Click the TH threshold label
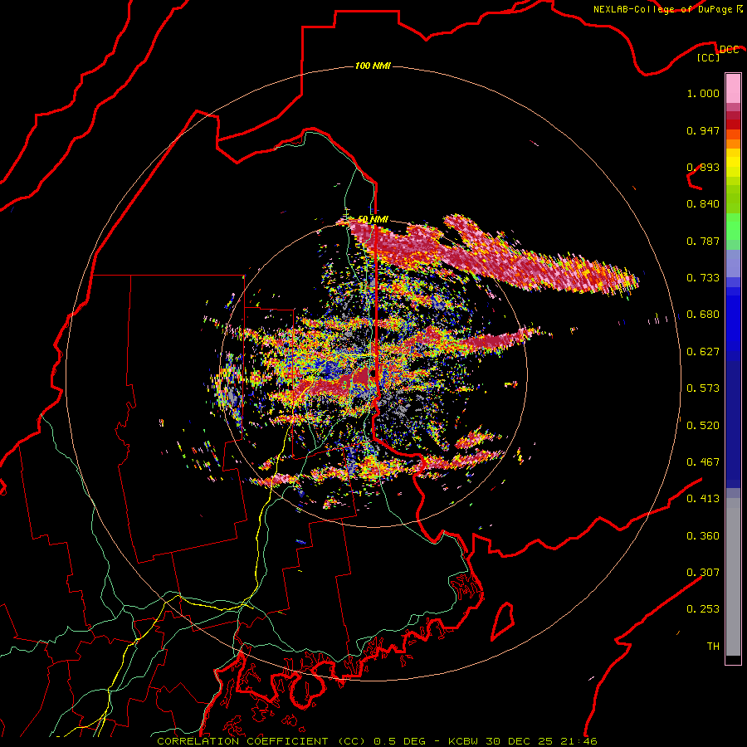 tap(713, 647)
